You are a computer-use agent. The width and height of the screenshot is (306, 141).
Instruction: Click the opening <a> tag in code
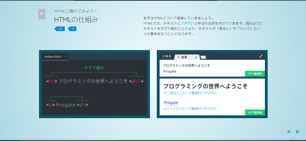51,105
